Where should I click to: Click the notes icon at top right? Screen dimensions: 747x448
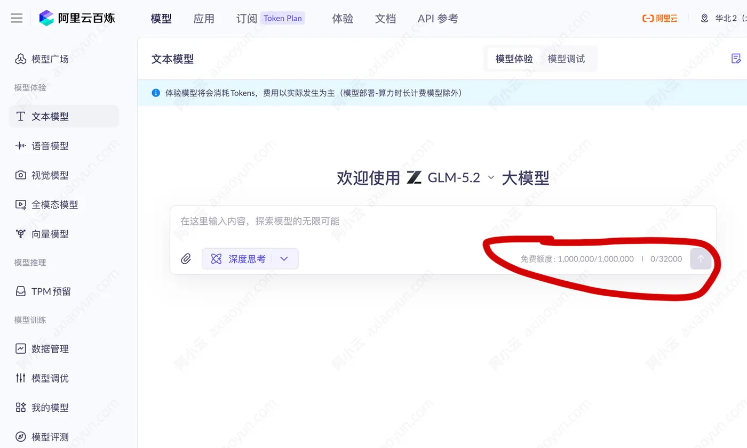pos(736,59)
